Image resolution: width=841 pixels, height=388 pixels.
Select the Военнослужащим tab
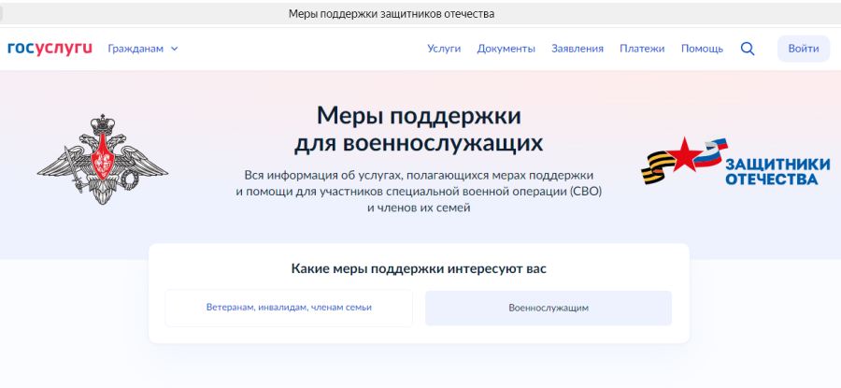click(x=549, y=309)
